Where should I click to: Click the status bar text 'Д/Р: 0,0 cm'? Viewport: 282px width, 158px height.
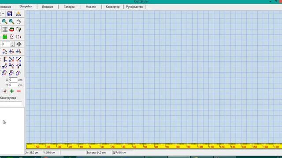pyautogui.click(x=119, y=153)
